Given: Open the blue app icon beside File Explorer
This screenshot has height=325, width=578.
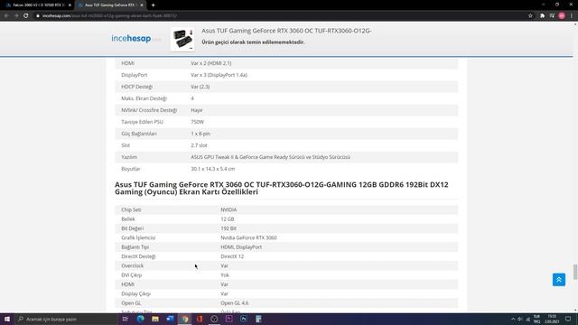Looking at the screenshot, I should [x=170, y=319].
